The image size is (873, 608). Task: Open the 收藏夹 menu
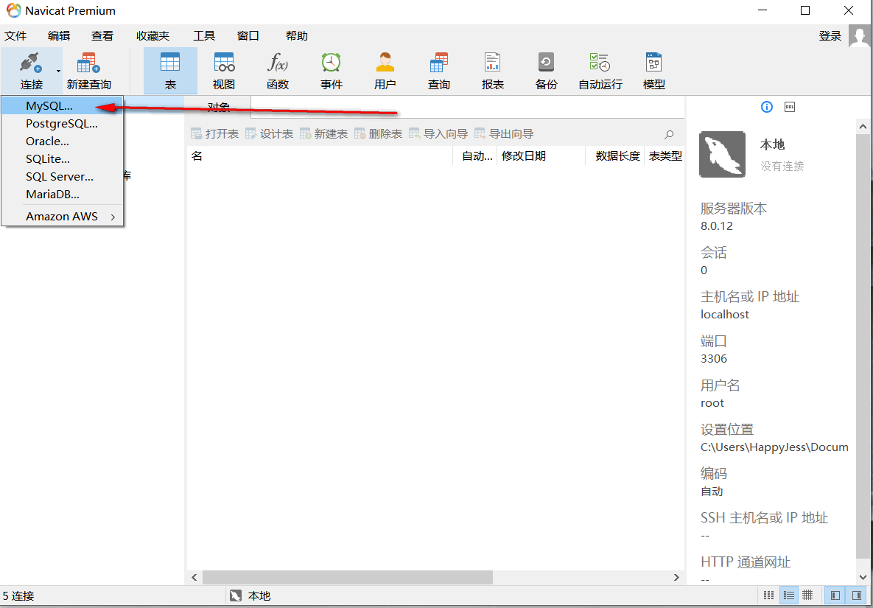pyautogui.click(x=152, y=35)
